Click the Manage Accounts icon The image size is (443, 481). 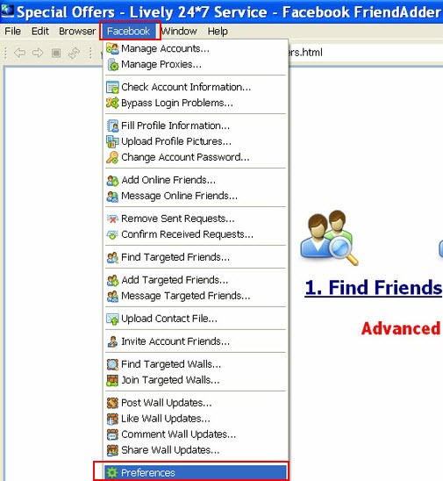112,48
